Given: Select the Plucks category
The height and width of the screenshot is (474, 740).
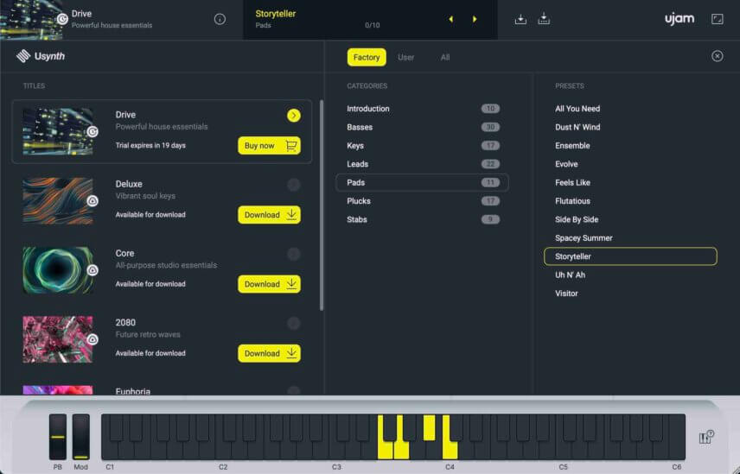Looking at the screenshot, I should tap(423, 200).
